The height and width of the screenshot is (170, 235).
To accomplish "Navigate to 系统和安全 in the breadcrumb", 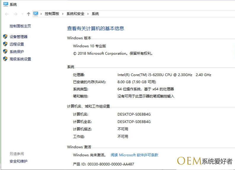I will [x=75, y=14].
